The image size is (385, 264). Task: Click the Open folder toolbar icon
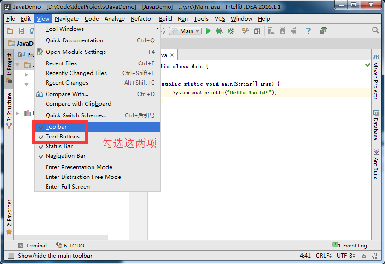[x=10, y=31]
